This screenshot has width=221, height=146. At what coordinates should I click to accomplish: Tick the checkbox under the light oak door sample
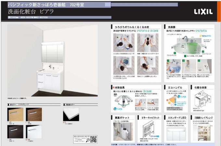coord(8,122)
